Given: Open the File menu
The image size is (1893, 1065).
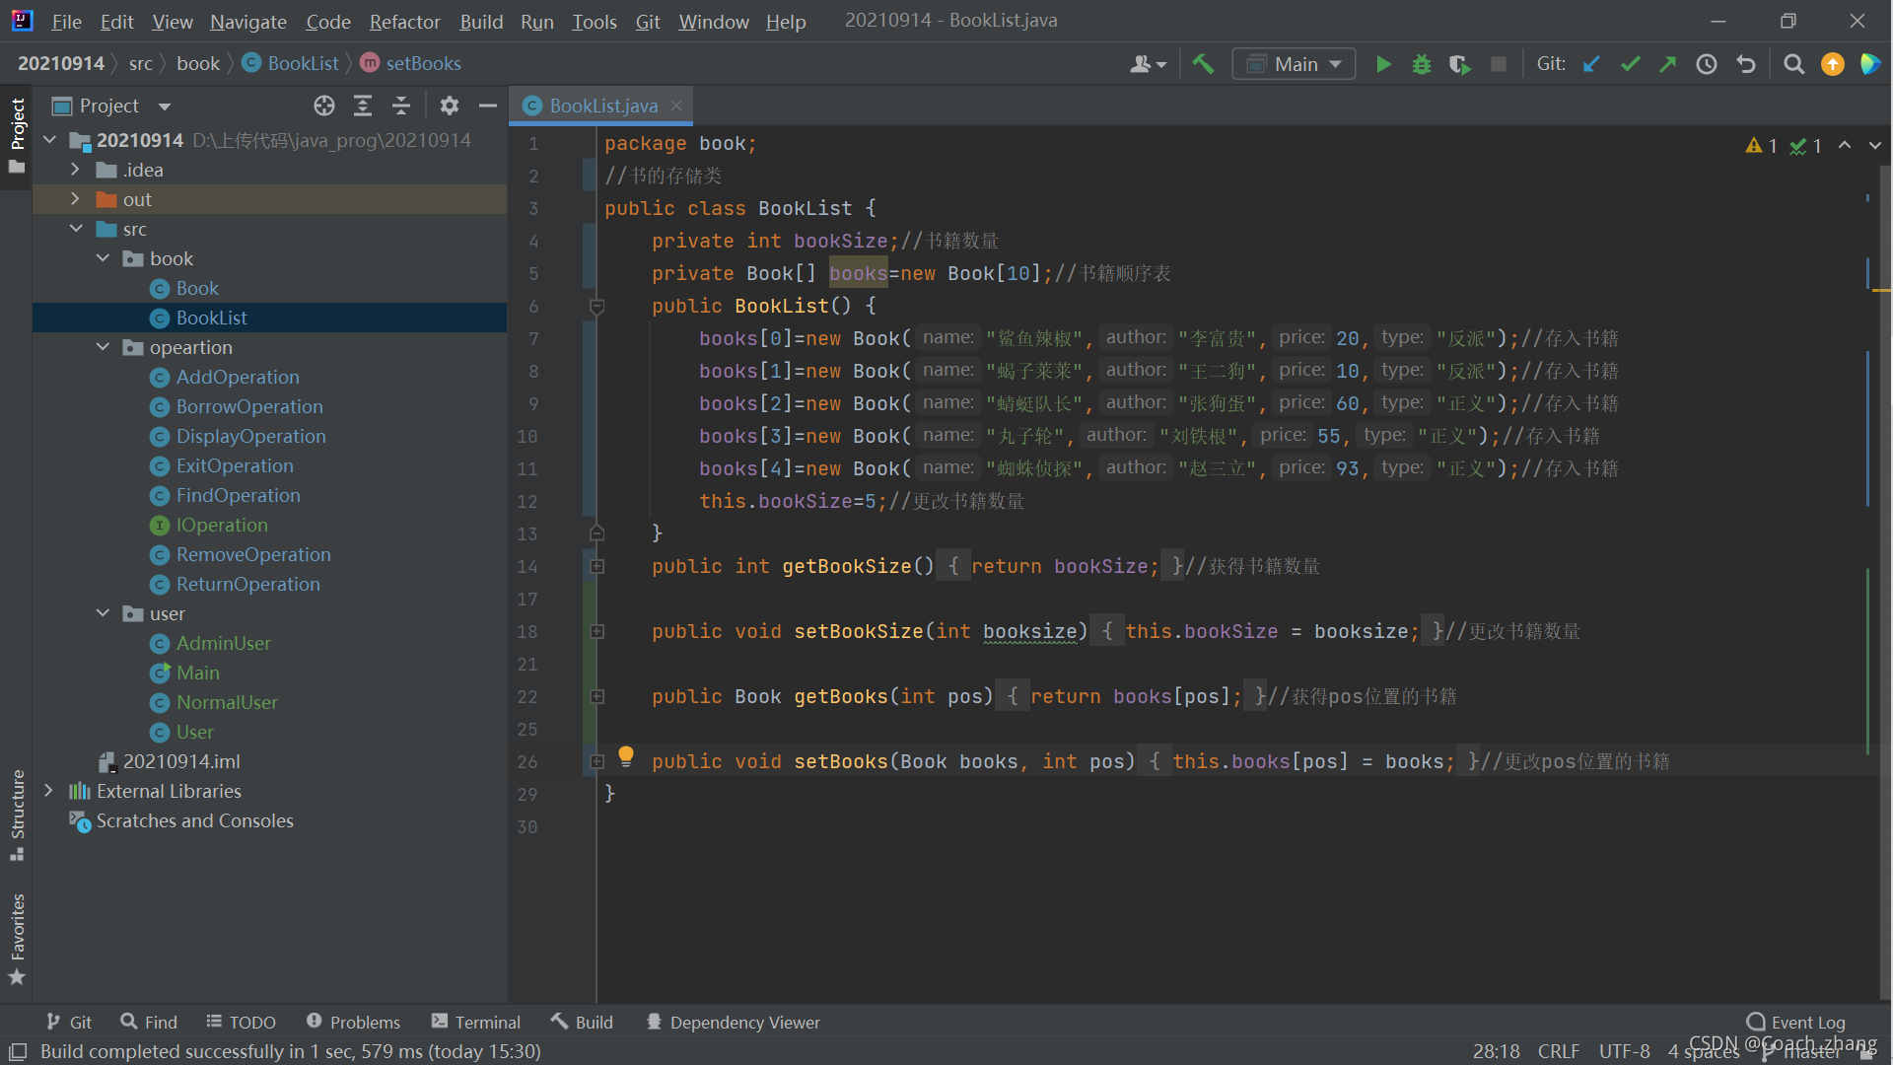Looking at the screenshot, I should click(66, 21).
